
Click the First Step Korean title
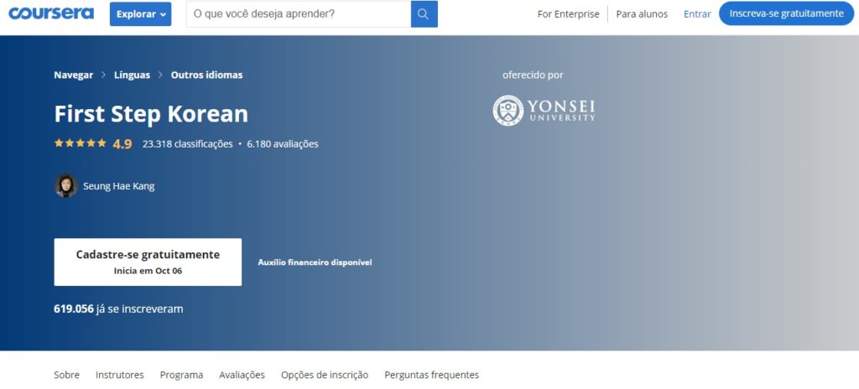[151, 114]
